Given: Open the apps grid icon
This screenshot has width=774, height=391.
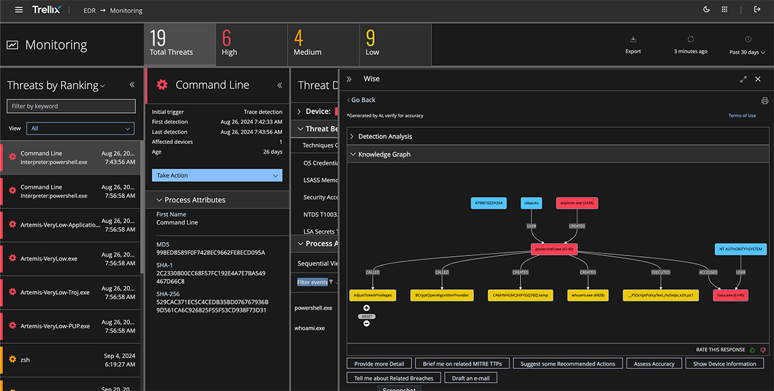Looking at the screenshot, I should coord(724,10).
